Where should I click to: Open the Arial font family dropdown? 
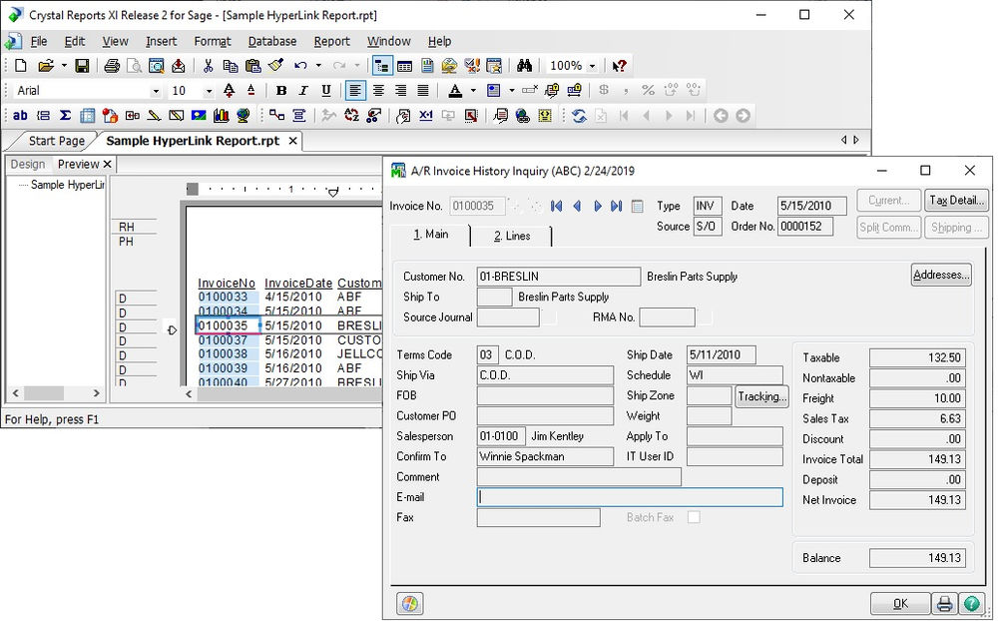(x=156, y=90)
